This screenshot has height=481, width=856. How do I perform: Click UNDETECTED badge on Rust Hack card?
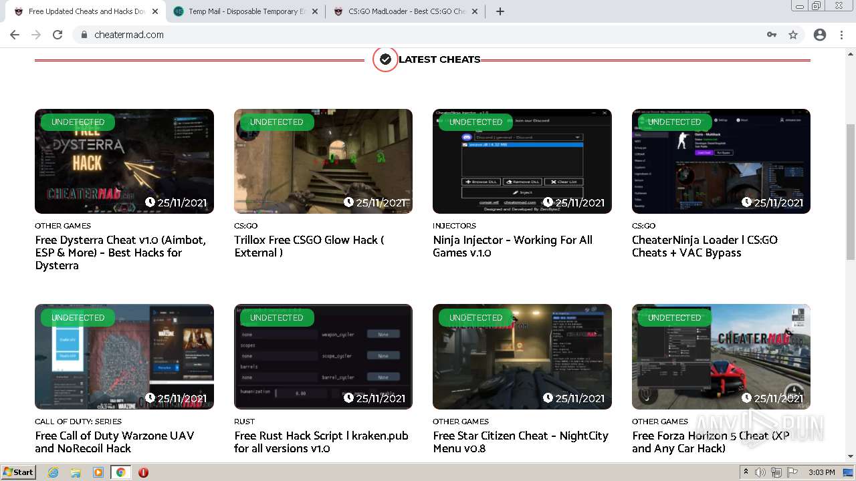276,318
